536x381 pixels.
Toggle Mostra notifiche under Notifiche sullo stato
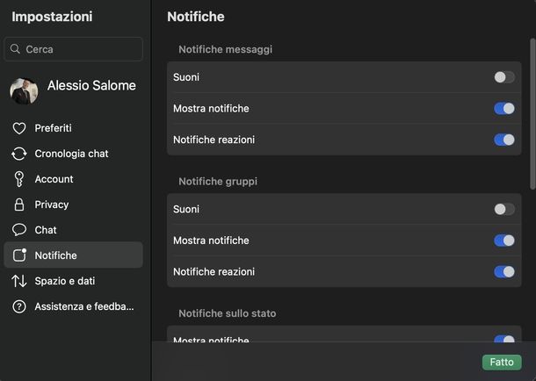point(504,339)
